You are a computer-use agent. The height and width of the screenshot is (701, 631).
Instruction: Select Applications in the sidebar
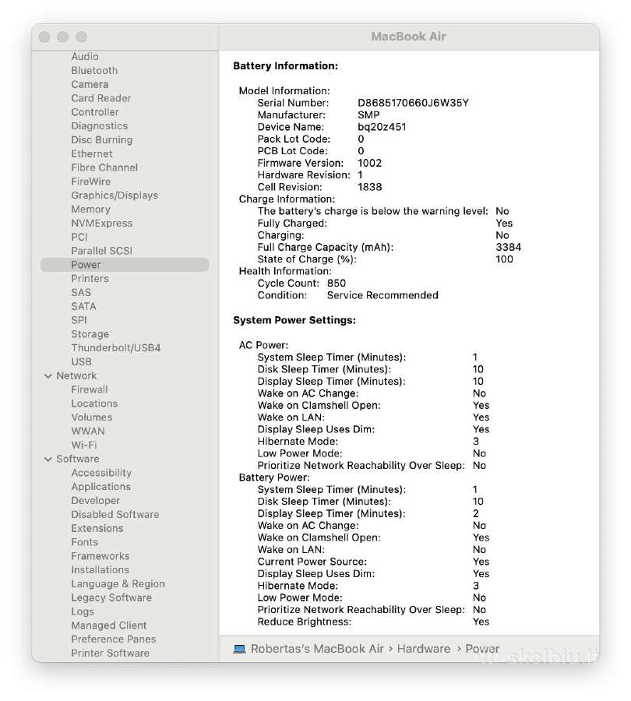(100, 487)
